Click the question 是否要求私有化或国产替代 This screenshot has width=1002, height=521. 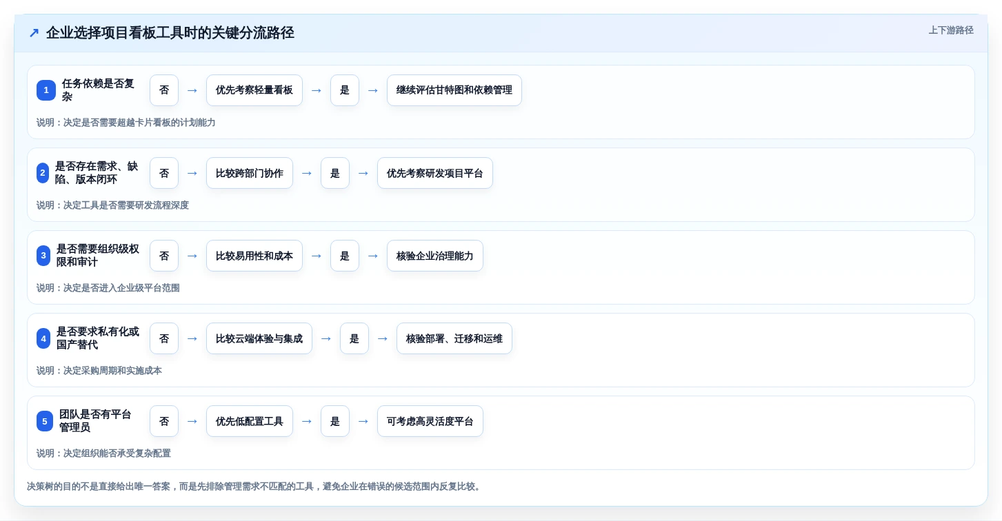point(98,338)
